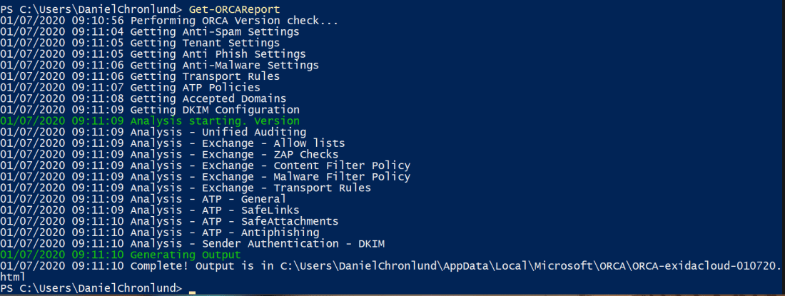The height and width of the screenshot is (296, 785).
Task: Click the 'Sender Authentication - DKIM' line
Action: pyautogui.click(x=293, y=244)
